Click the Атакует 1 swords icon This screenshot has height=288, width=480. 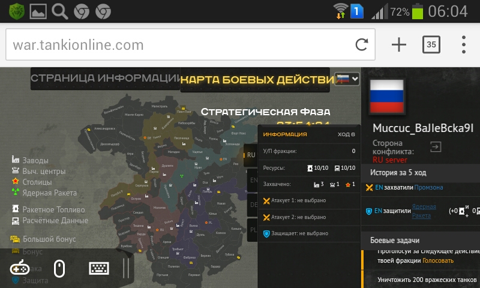click(x=266, y=201)
